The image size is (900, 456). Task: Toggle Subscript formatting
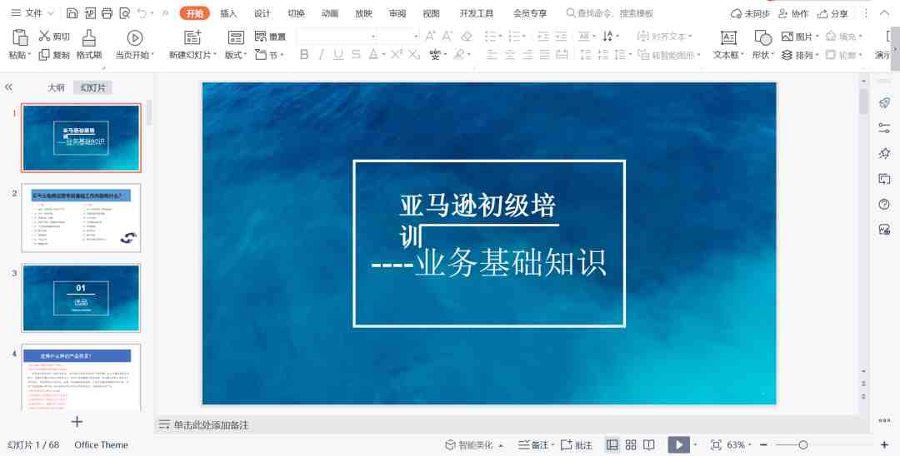[x=414, y=54]
